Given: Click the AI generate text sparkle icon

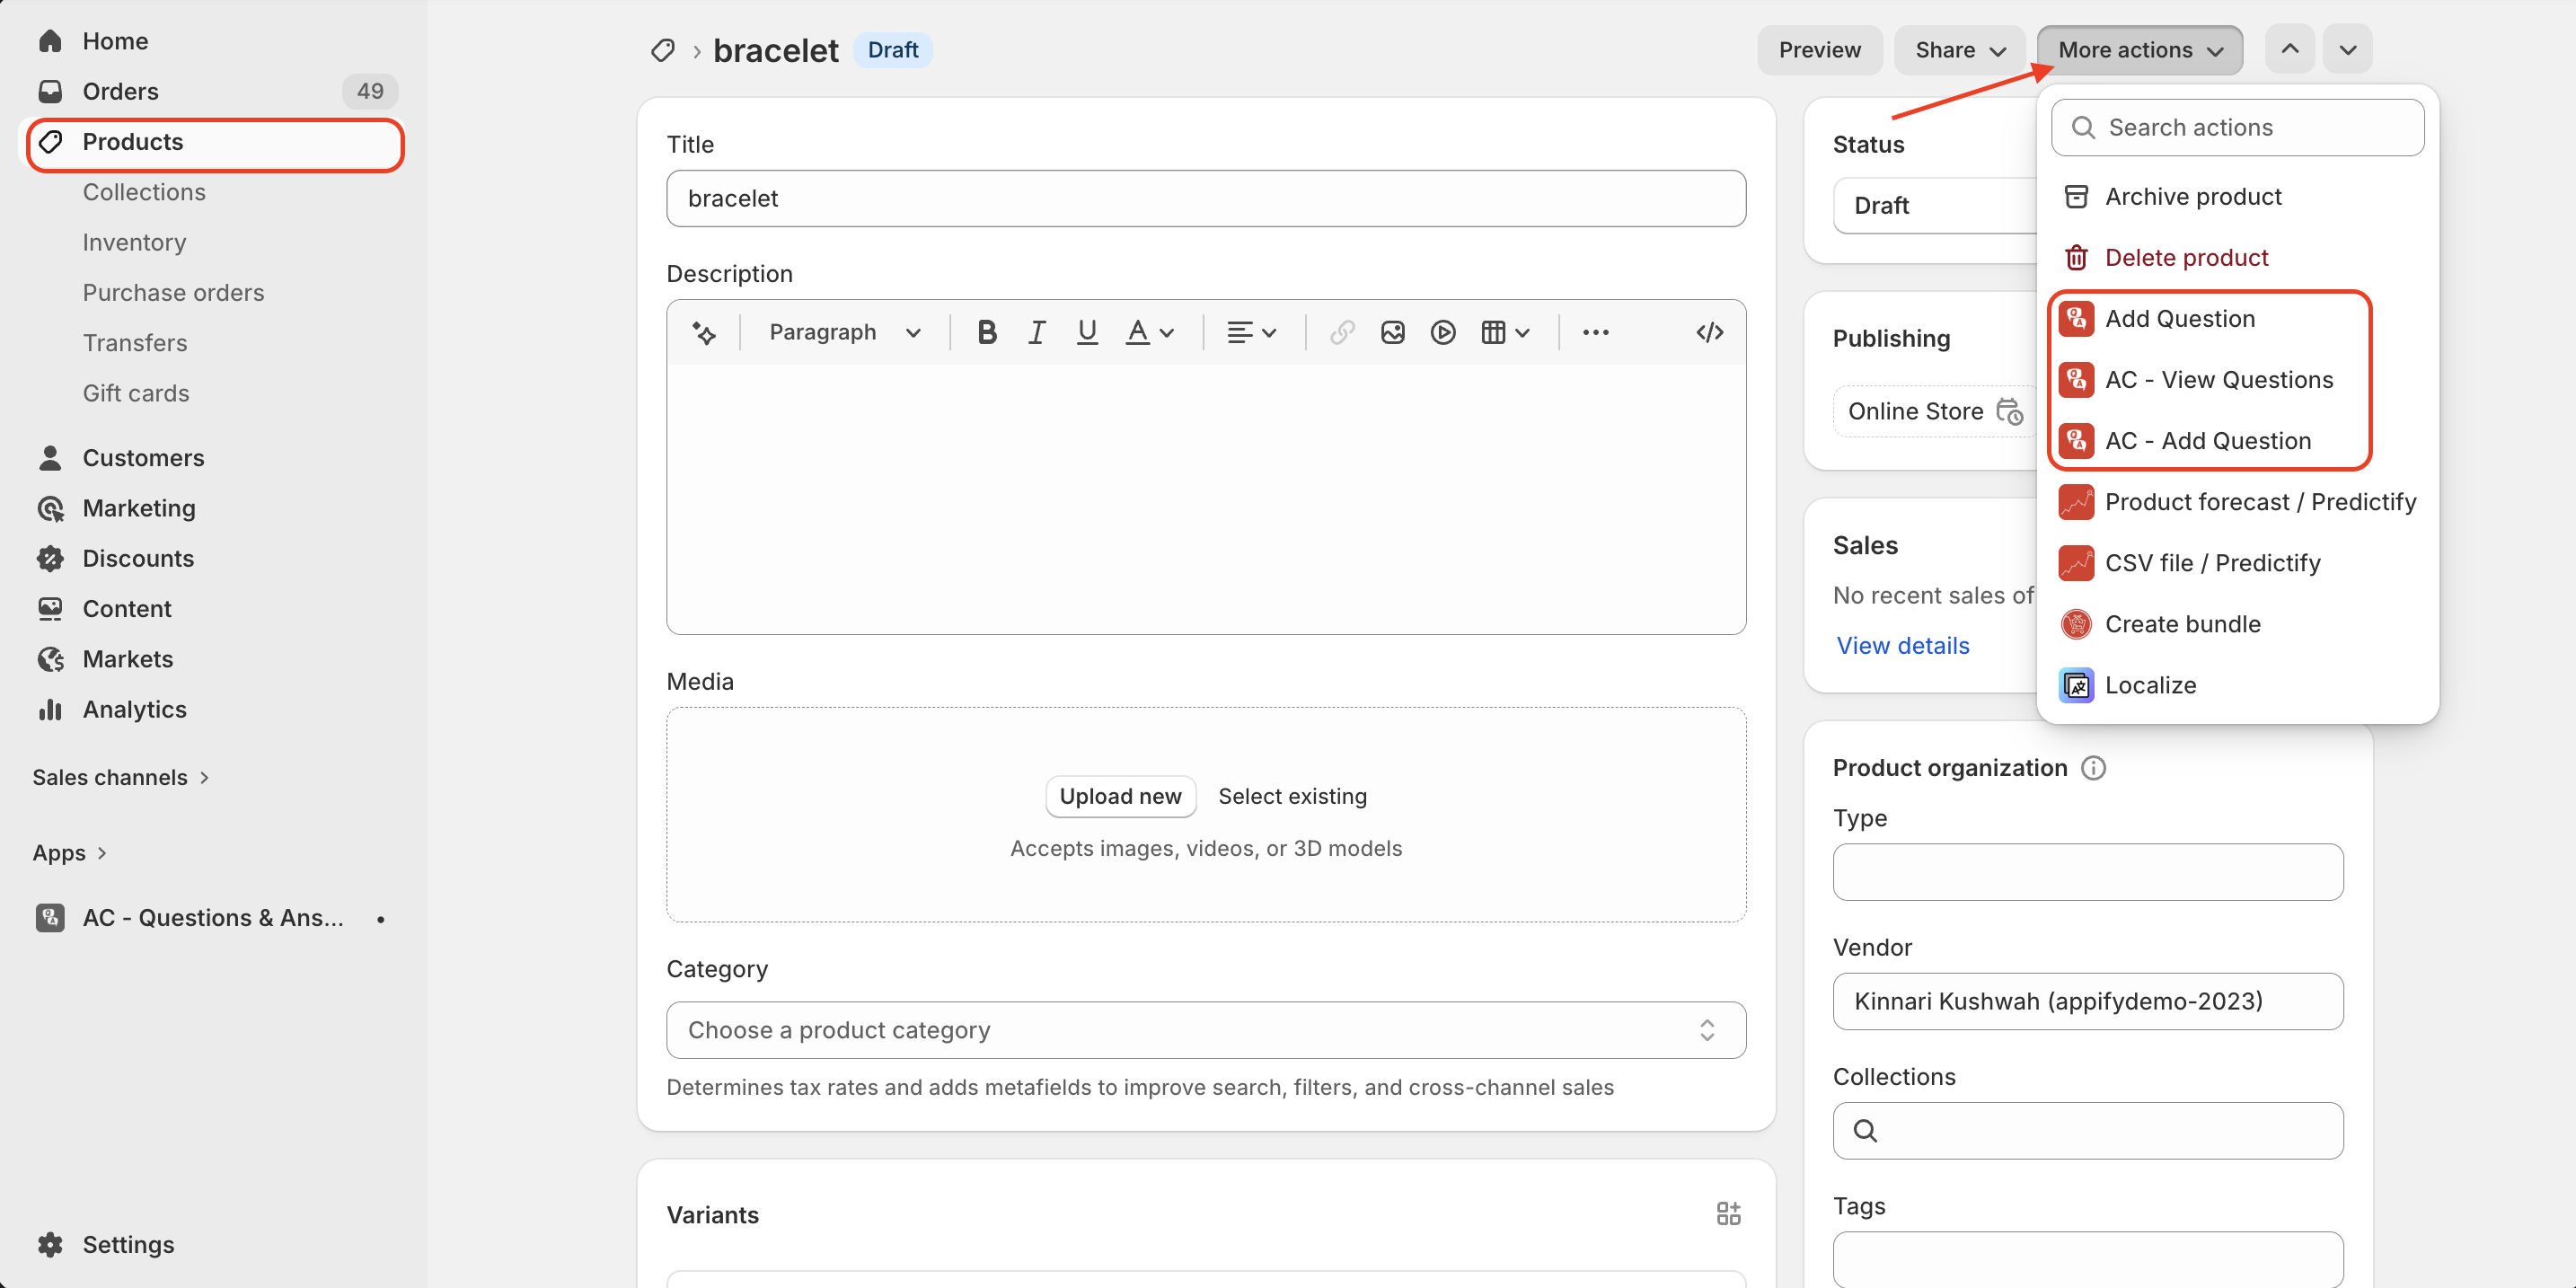Looking at the screenshot, I should [704, 332].
